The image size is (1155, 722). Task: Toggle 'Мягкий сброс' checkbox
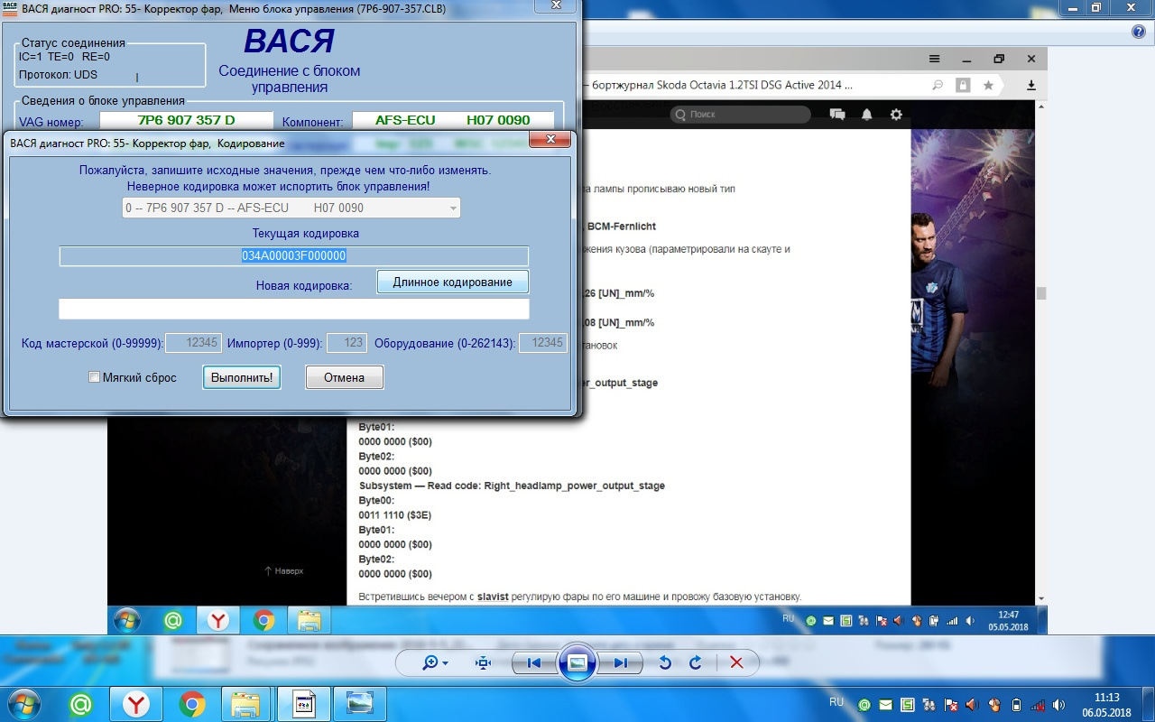click(94, 377)
